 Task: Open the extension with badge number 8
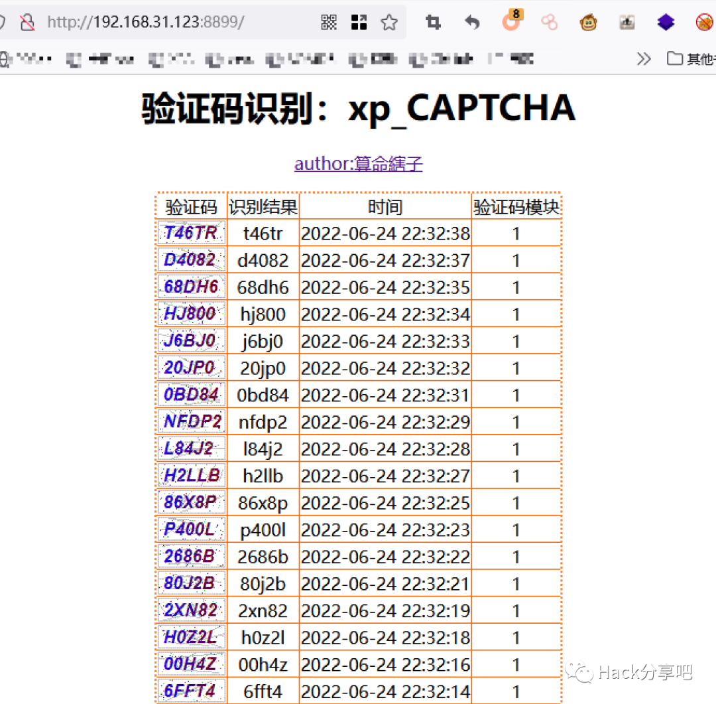tap(511, 21)
